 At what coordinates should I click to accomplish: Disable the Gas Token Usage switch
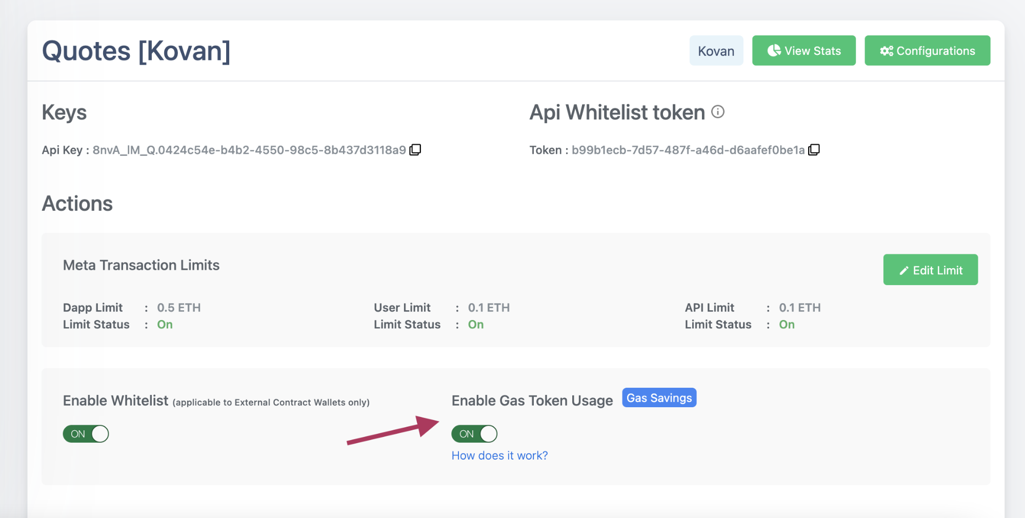click(474, 434)
